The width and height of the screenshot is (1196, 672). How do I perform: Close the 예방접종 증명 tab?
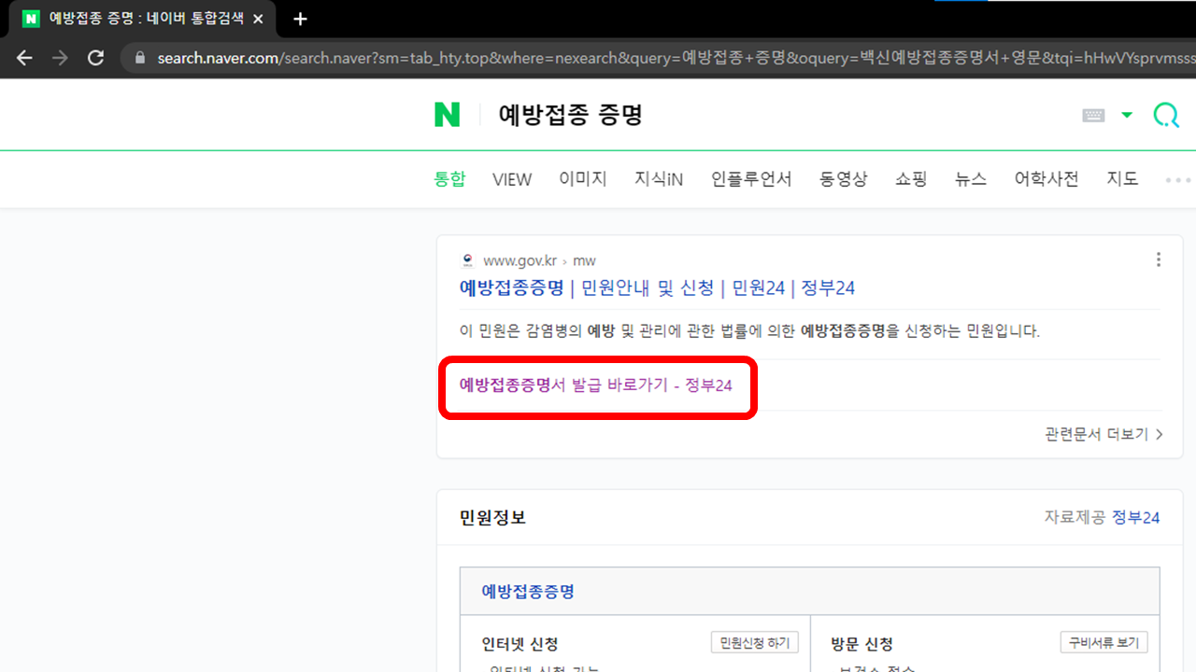tap(258, 19)
